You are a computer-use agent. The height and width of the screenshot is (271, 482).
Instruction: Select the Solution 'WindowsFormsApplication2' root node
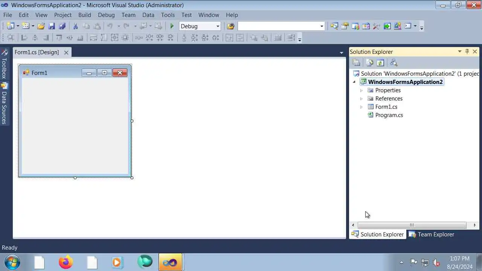416,74
